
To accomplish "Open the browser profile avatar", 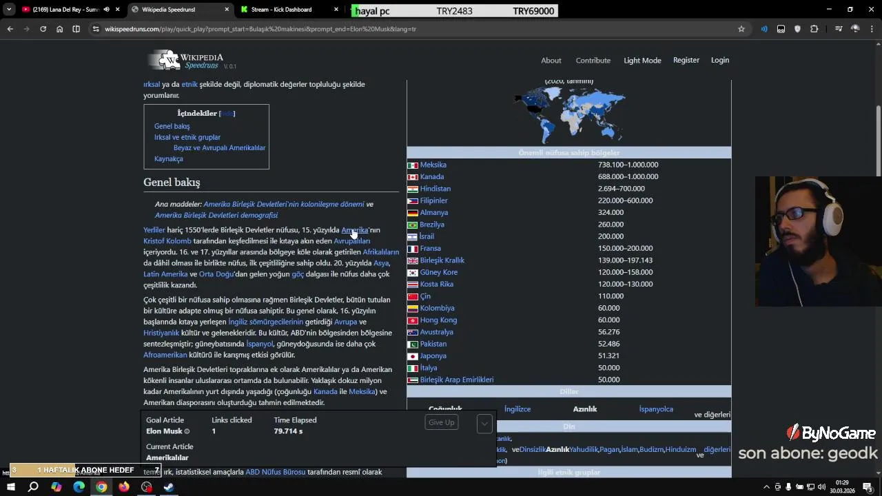I will (855, 29).
